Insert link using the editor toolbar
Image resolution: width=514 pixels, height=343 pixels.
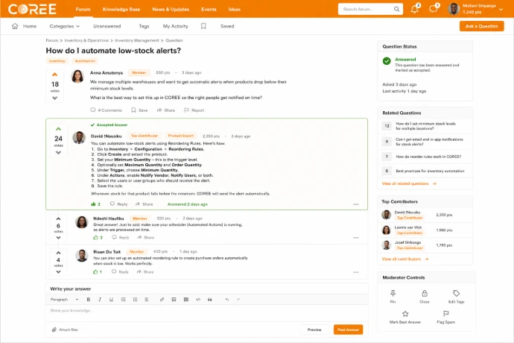coord(162,299)
